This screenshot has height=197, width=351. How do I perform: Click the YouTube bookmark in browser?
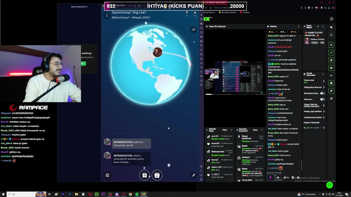[245, 12]
